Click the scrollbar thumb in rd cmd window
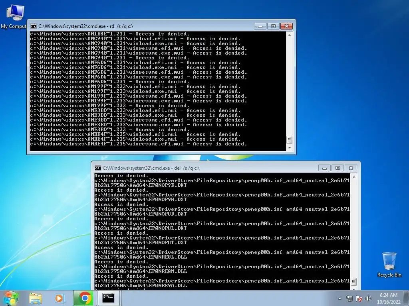 pyautogui.click(x=289, y=140)
